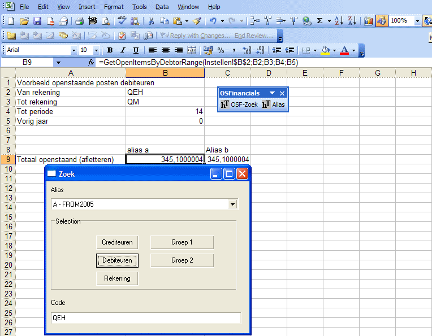Open the OSFinancials toolbar options arrow
432x336 pixels.
272,93
